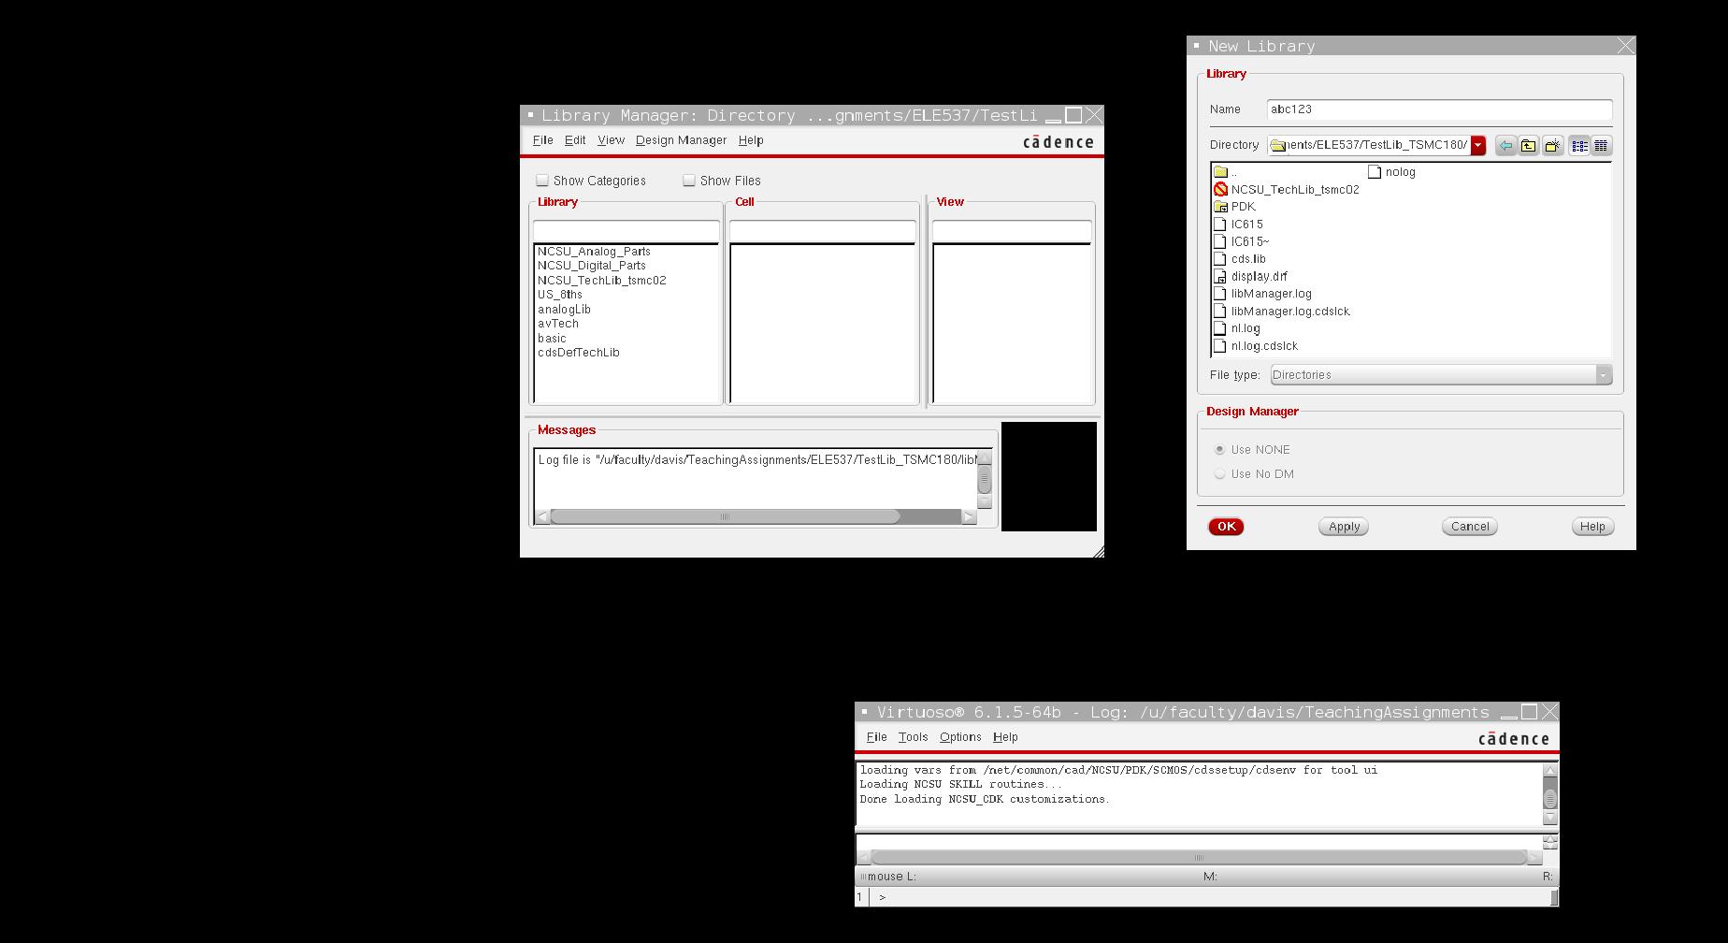The image size is (1728, 943).
Task: Click the cadence logo in Virtuoso log window
Action: [1514, 739]
